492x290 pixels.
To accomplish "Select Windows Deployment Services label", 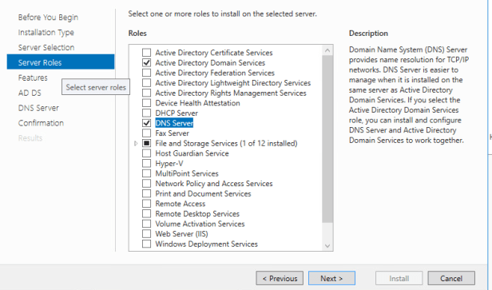I will pyautogui.click(x=206, y=244).
